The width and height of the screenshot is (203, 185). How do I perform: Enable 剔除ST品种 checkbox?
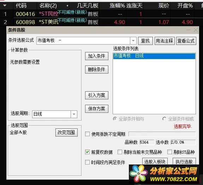pyautogui.click(x=169, y=152)
